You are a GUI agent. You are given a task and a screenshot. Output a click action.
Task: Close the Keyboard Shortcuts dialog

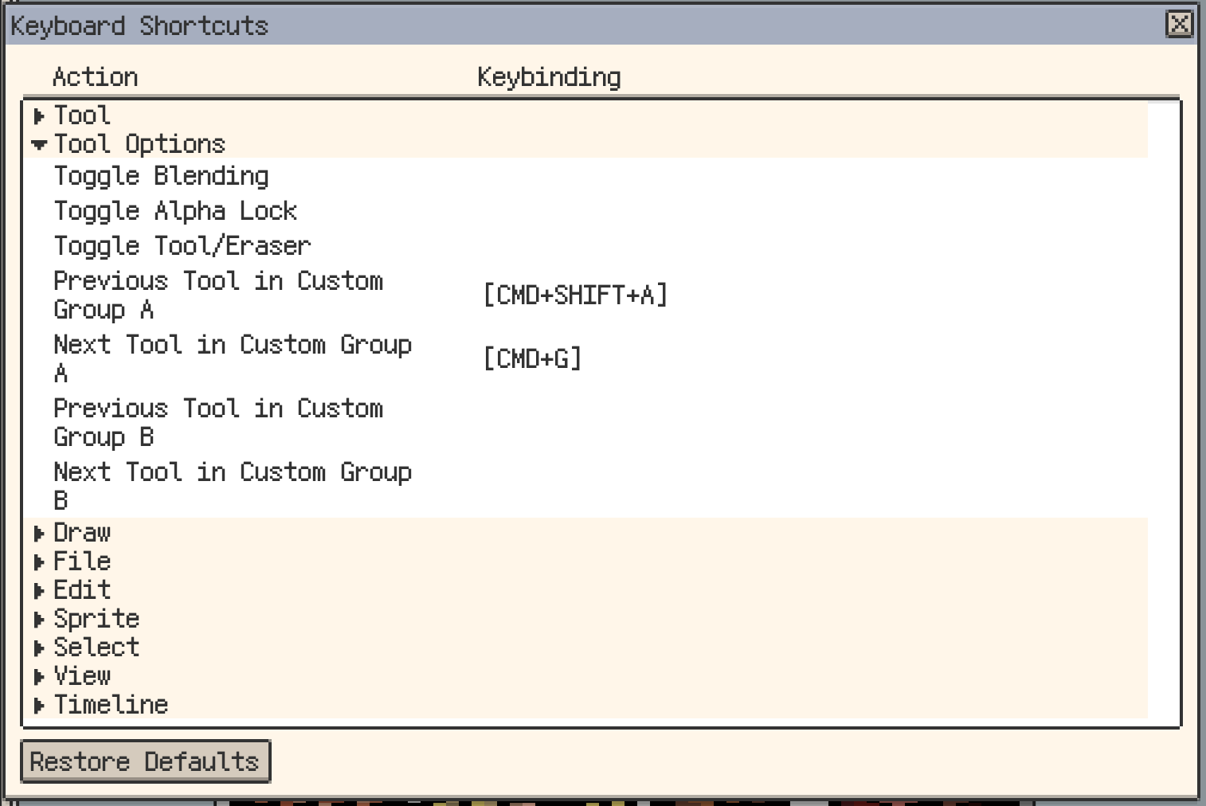(1180, 25)
